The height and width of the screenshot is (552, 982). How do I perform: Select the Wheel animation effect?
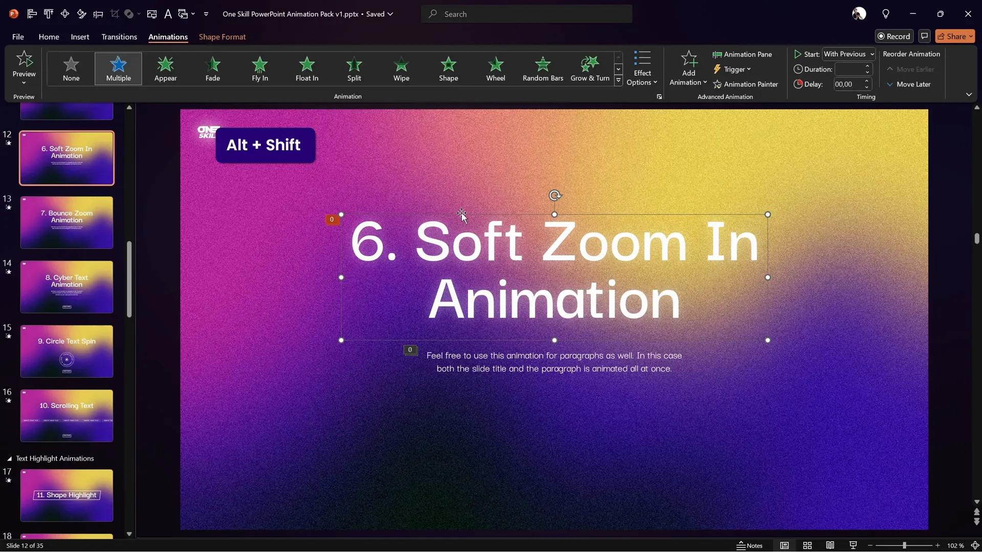pyautogui.click(x=496, y=68)
